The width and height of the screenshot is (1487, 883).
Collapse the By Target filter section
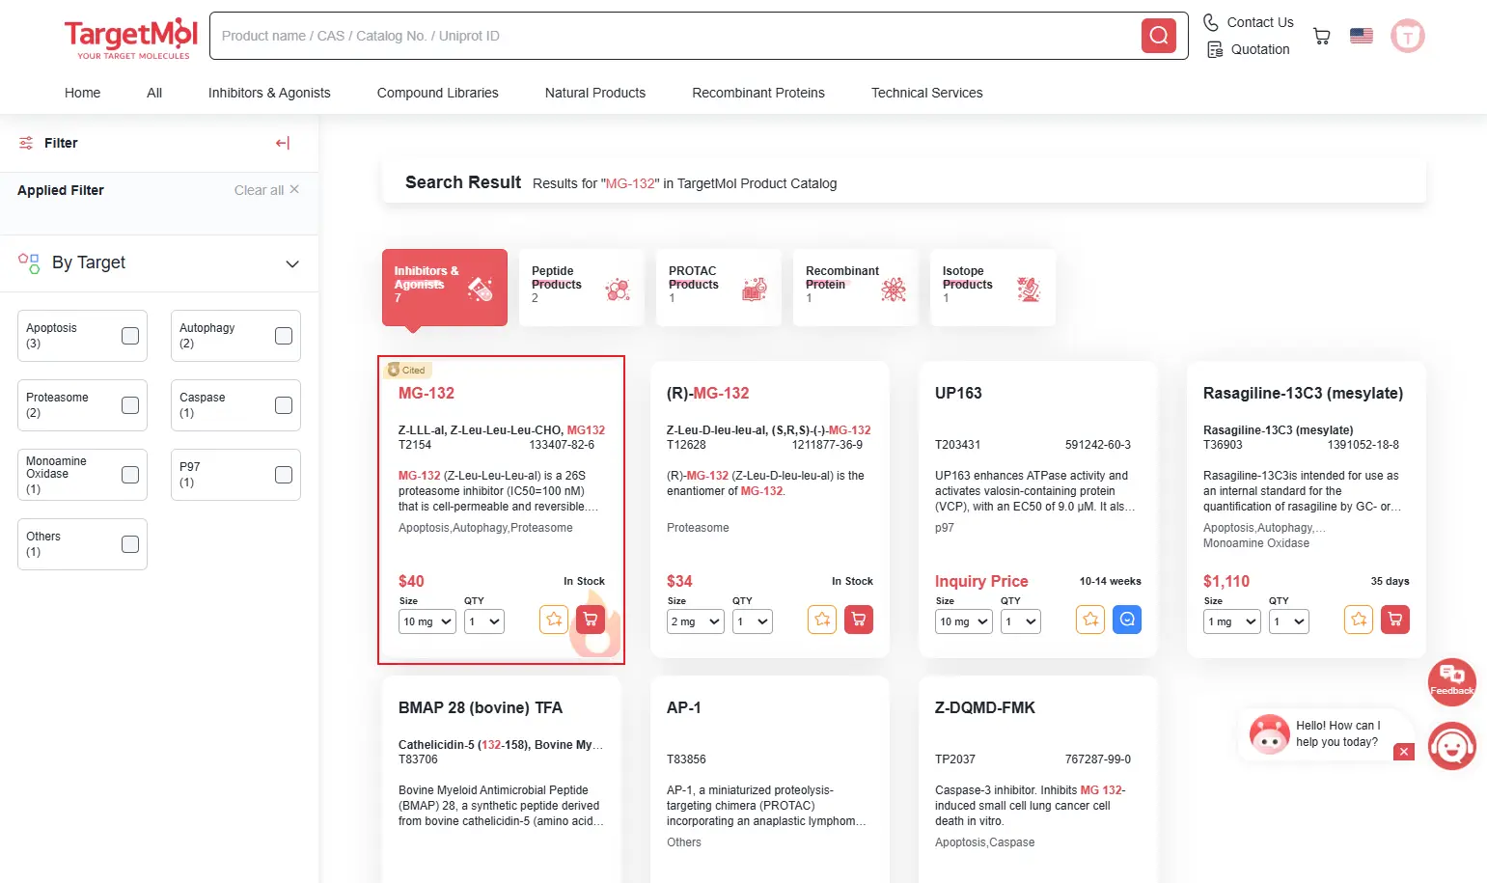click(292, 263)
